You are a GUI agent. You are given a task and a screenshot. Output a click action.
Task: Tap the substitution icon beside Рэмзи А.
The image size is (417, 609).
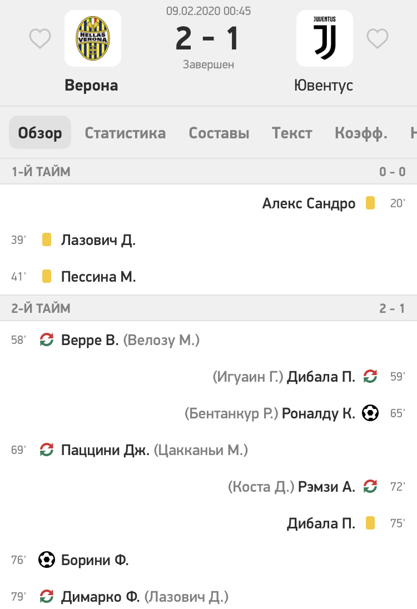(x=370, y=487)
